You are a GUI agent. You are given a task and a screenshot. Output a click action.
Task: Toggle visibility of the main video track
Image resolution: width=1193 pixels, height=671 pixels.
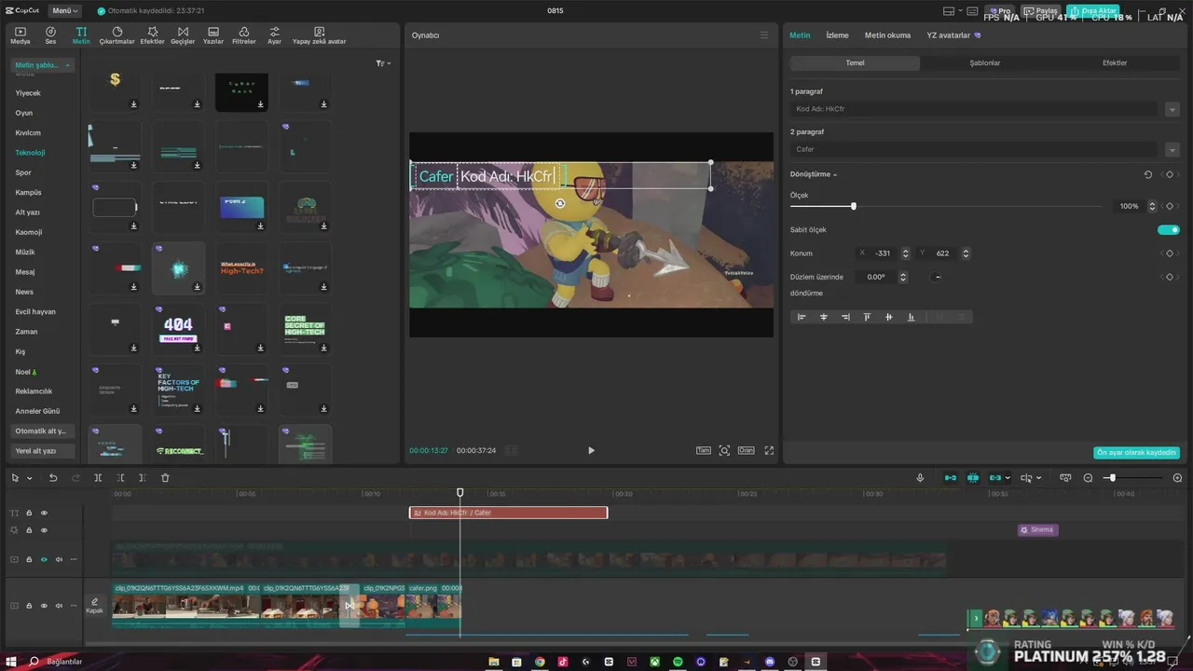44,606
